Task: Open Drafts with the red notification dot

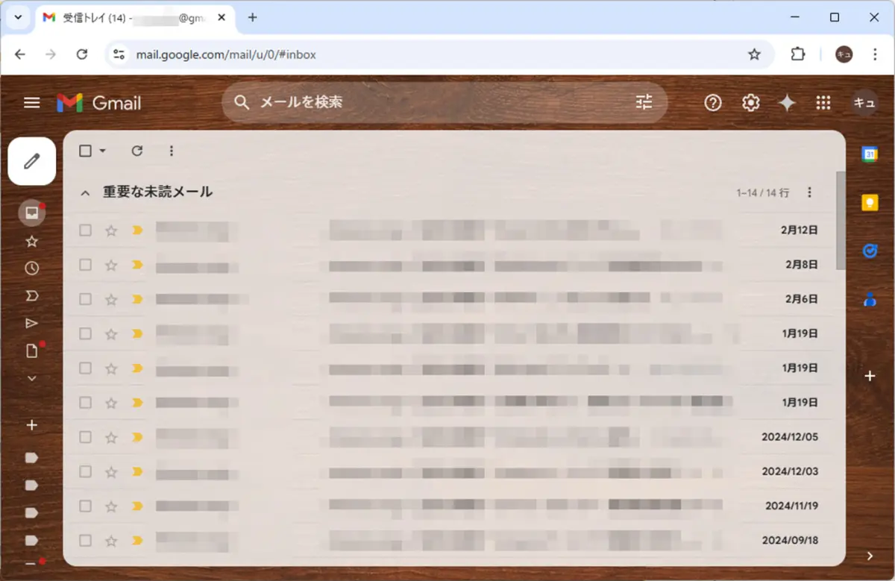Action: coord(31,351)
